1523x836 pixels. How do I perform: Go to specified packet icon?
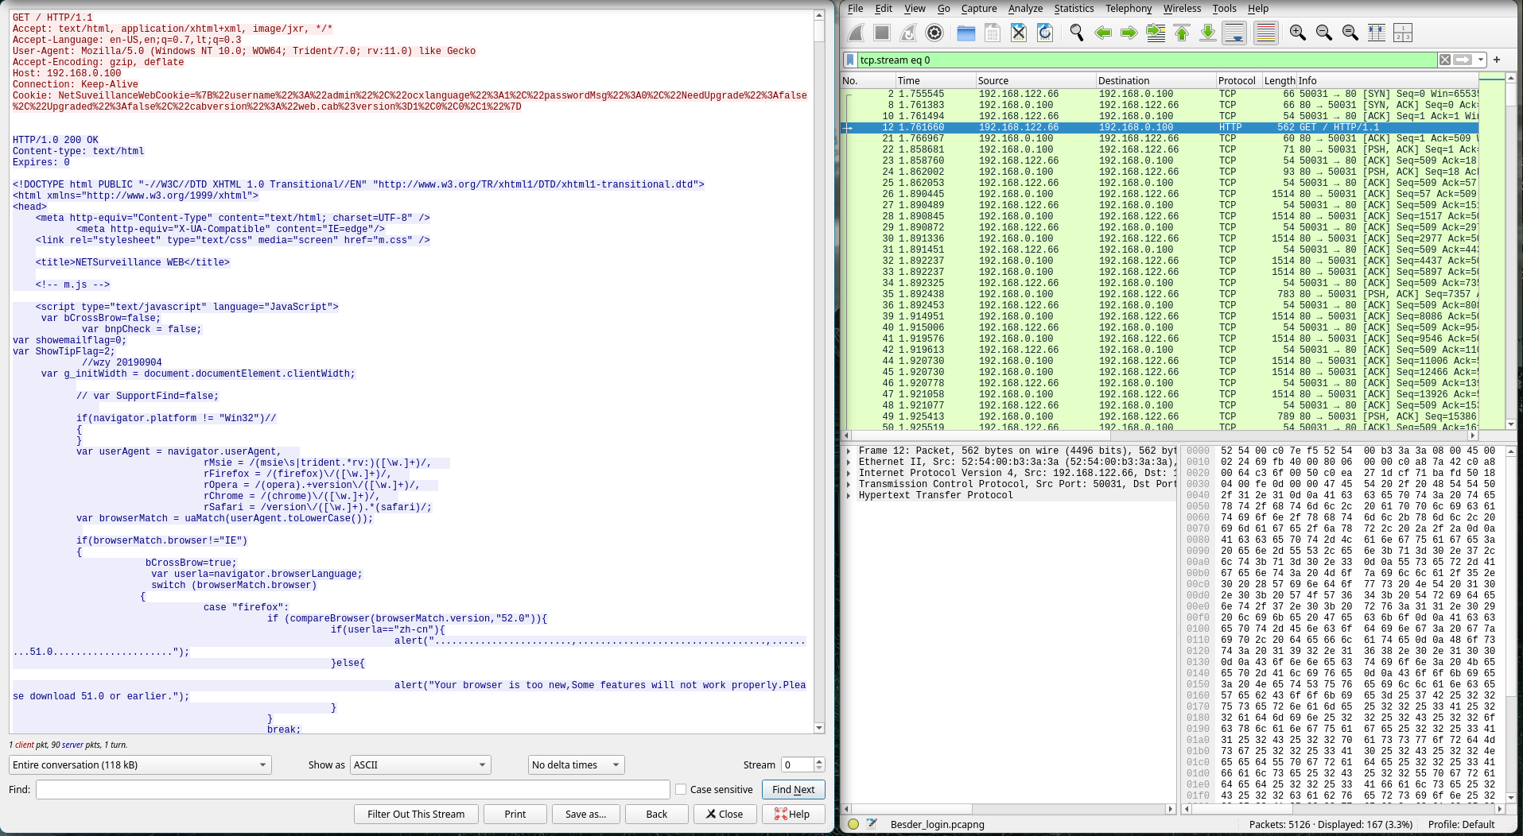coord(1156,33)
